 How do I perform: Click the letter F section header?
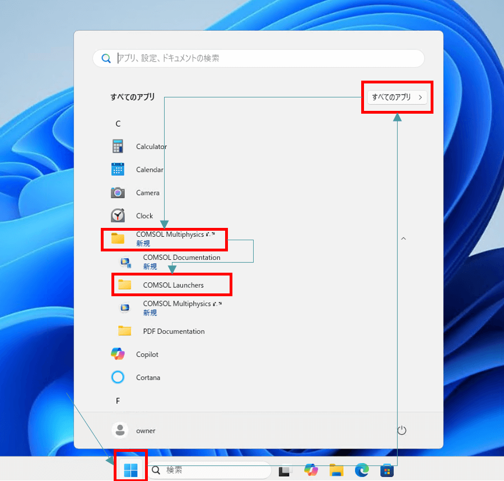pos(118,401)
